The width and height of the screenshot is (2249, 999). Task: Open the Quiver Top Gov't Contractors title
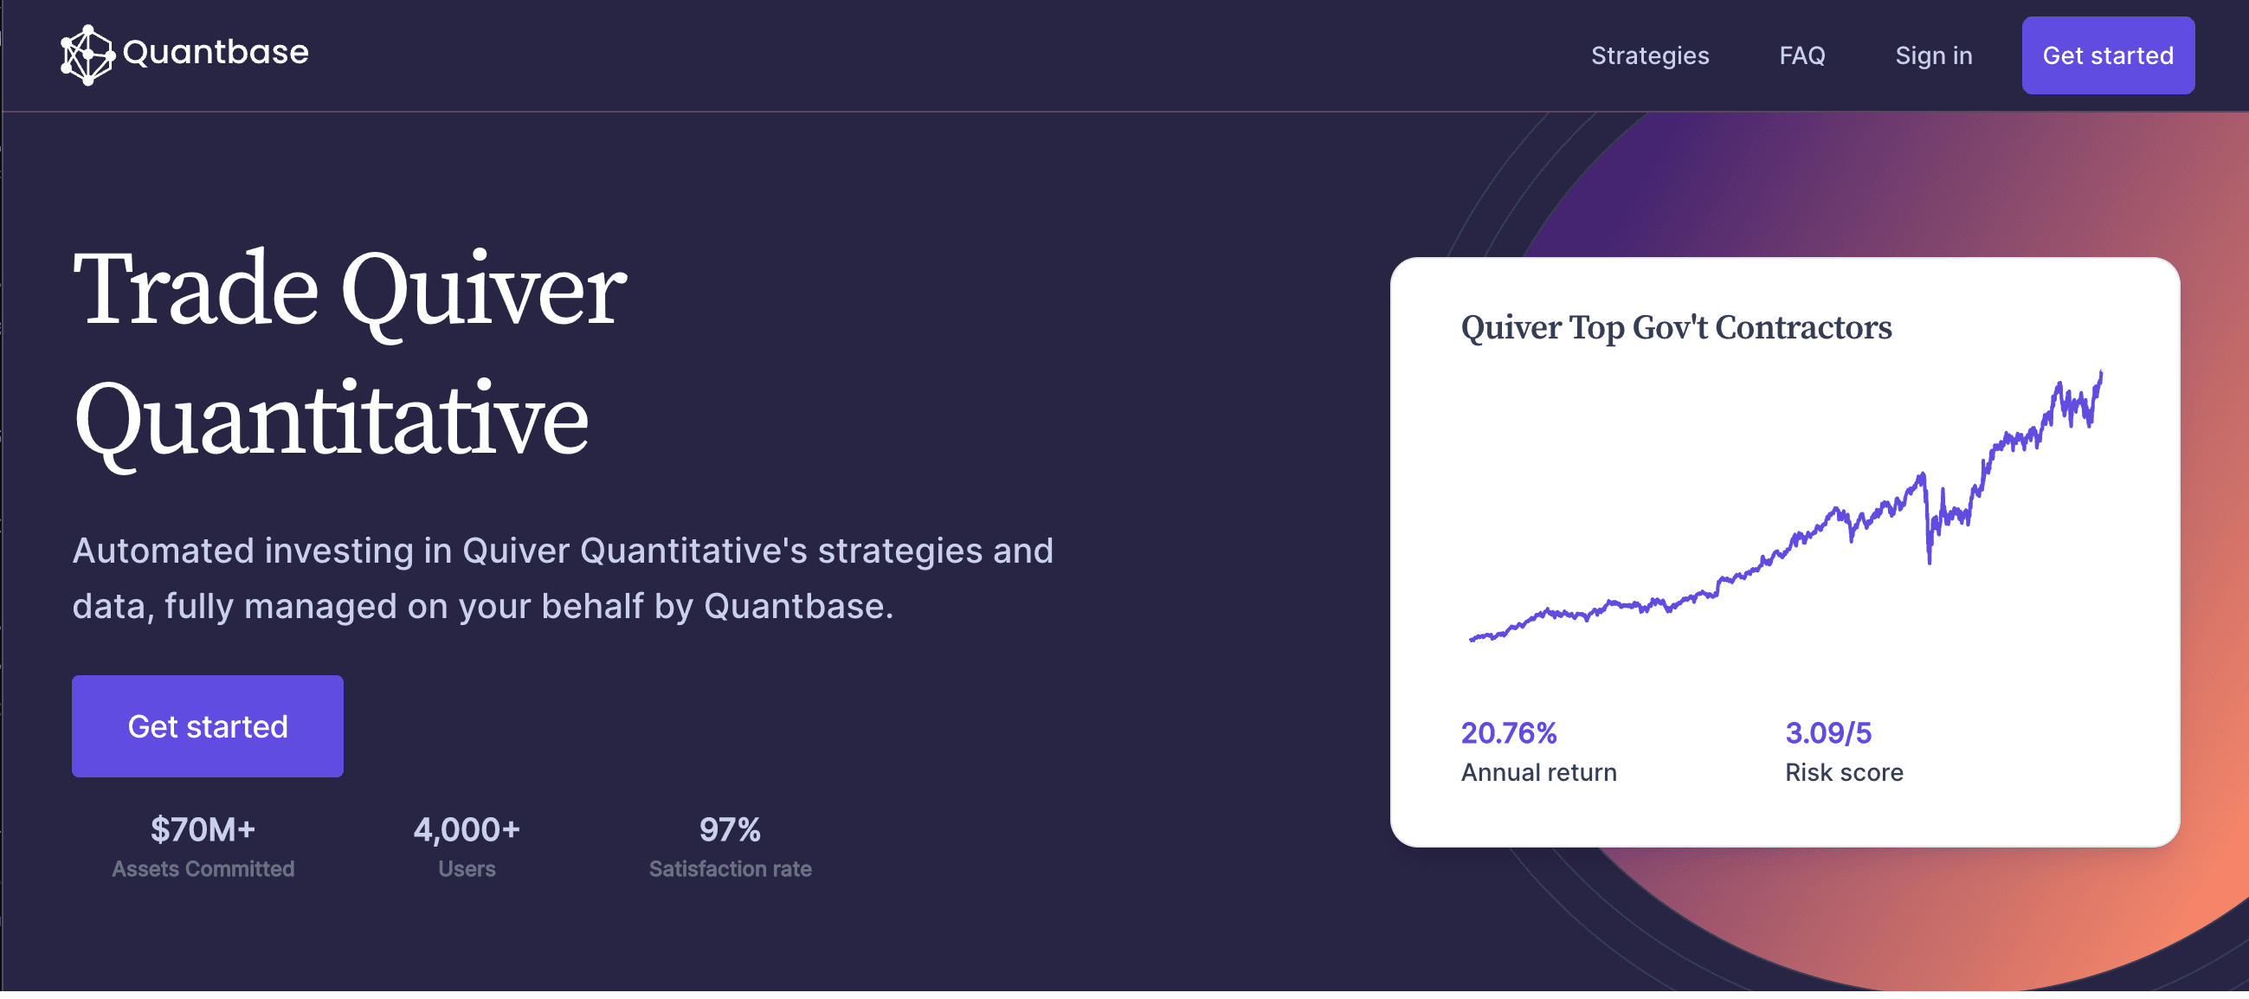click(x=1675, y=327)
